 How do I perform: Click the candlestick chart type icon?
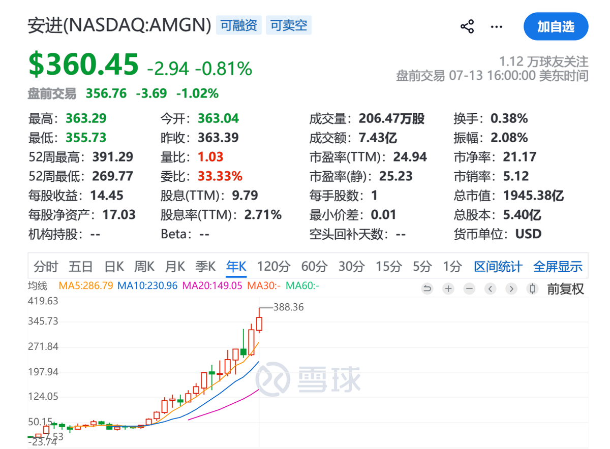(533, 289)
